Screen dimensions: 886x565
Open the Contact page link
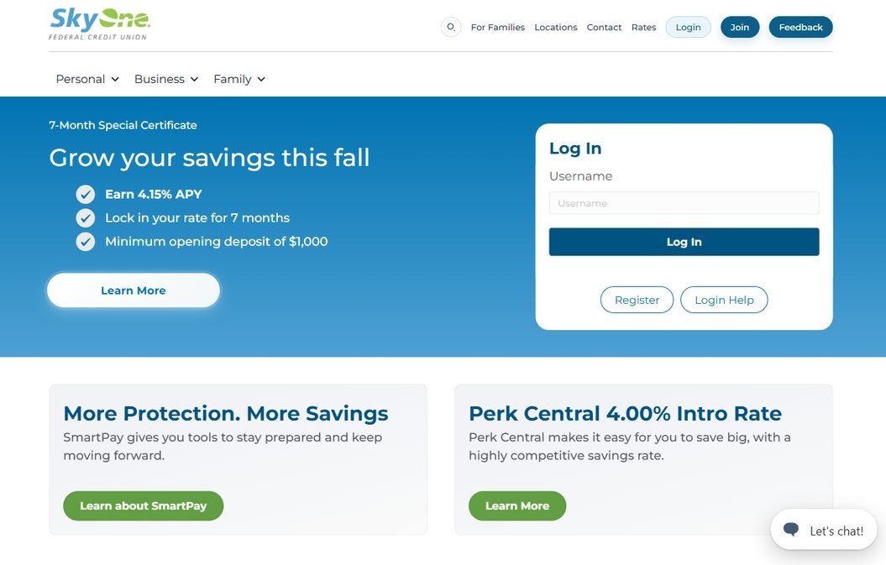tap(604, 27)
